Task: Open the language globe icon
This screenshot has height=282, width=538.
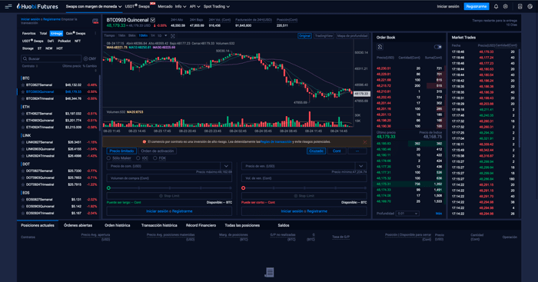Action: (530, 6)
